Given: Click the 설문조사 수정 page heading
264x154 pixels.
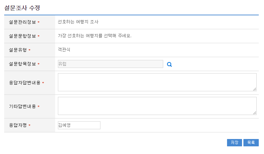Looking at the screenshot, I should click(x=22, y=7).
